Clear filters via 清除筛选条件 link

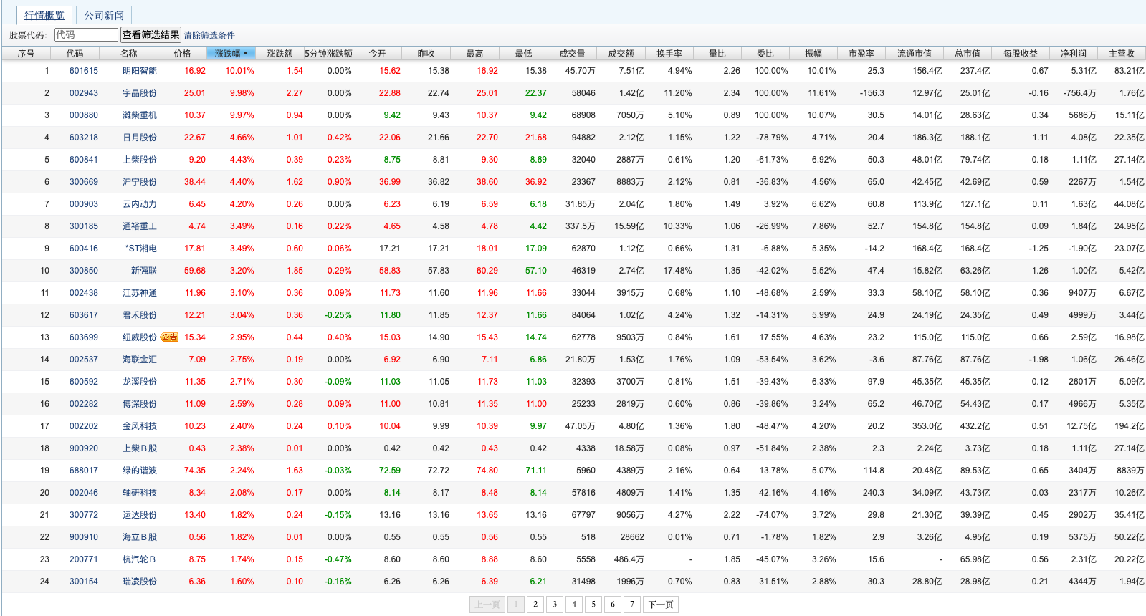pyautogui.click(x=209, y=35)
